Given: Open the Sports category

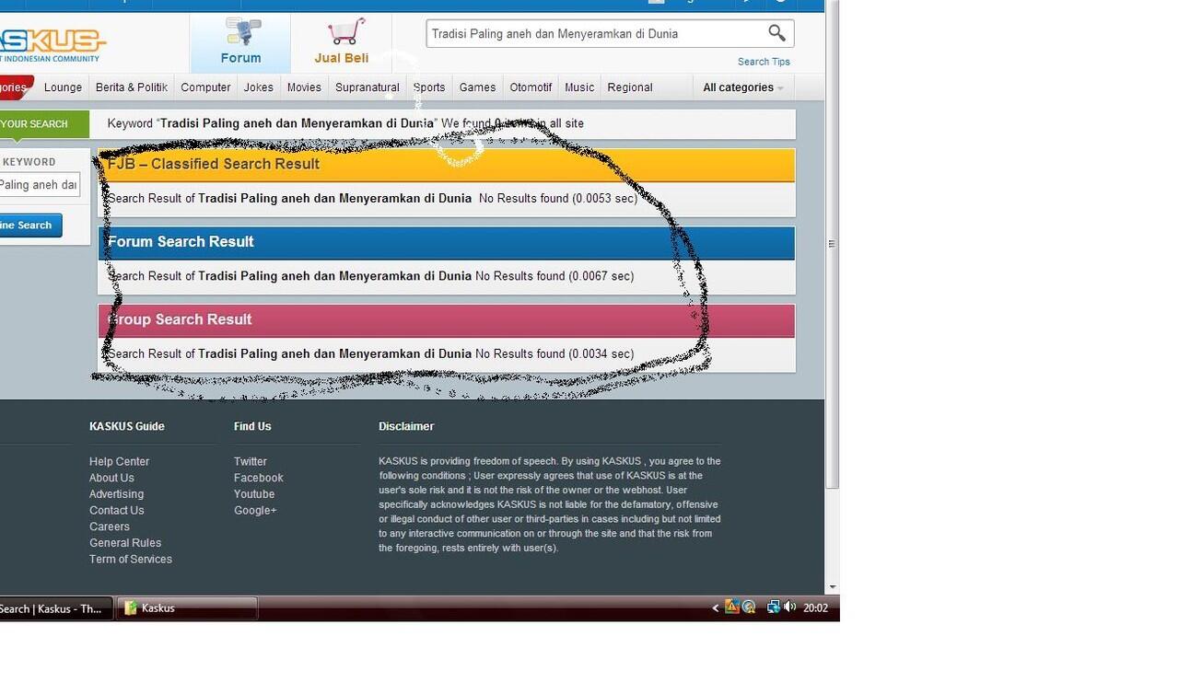Looking at the screenshot, I should click(429, 87).
